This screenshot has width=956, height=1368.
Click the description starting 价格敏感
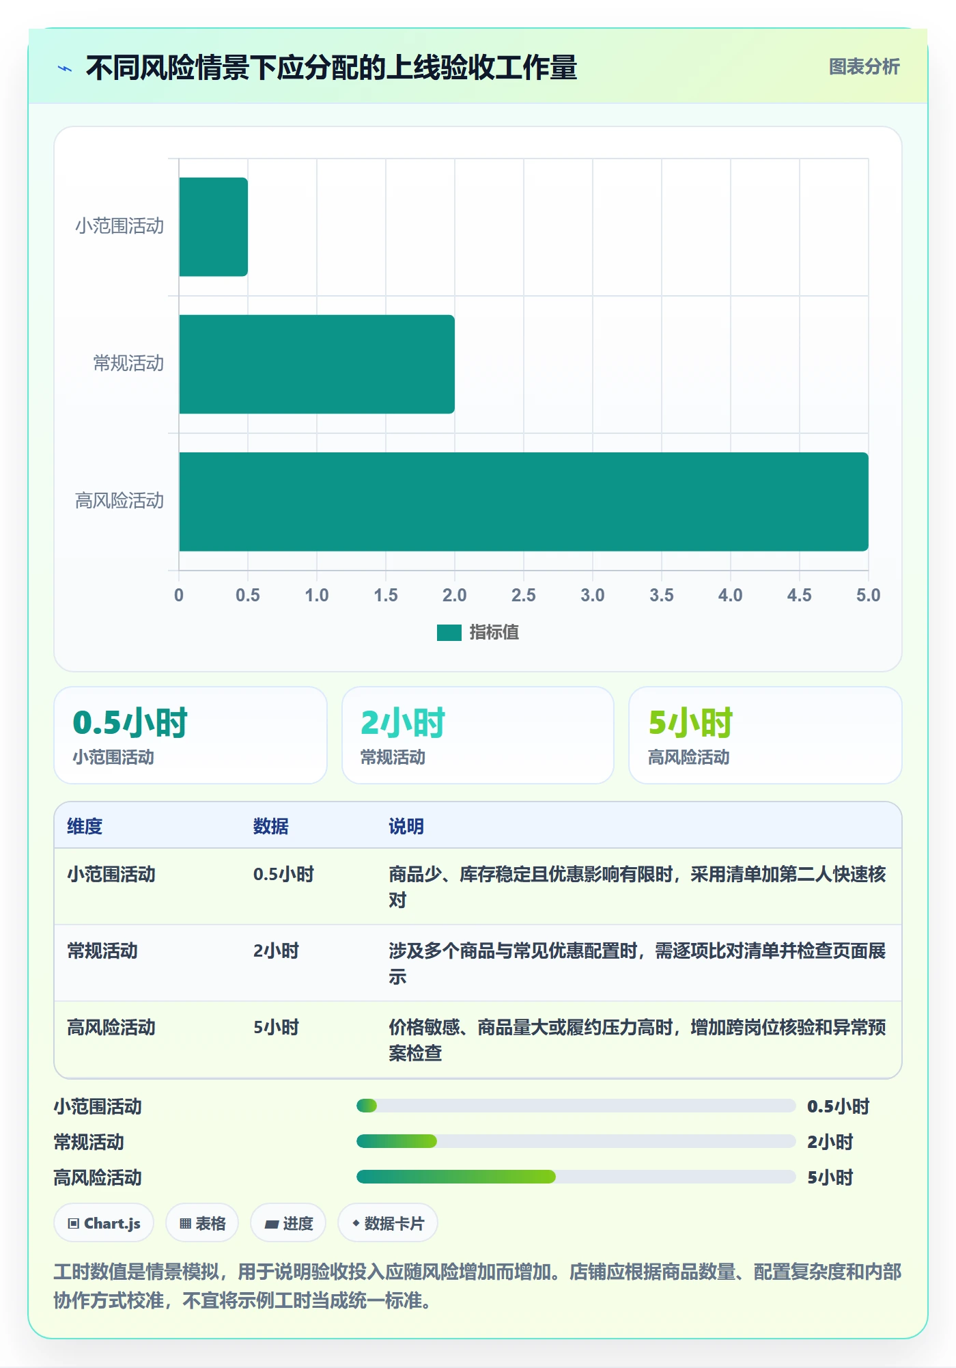point(637,1040)
